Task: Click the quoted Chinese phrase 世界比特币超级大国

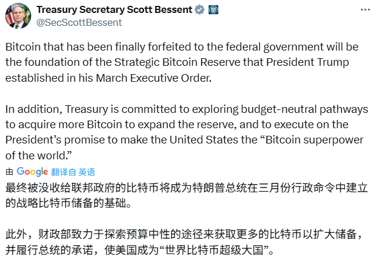Action: pyautogui.click(x=214, y=250)
